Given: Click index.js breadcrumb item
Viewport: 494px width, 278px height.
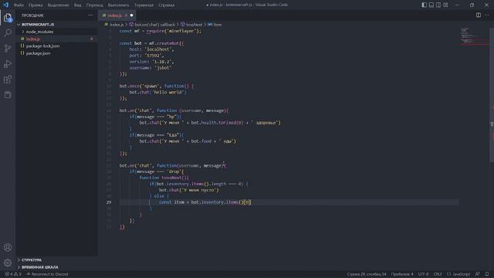Looking at the screenshot, I should [x=113, y=24].
